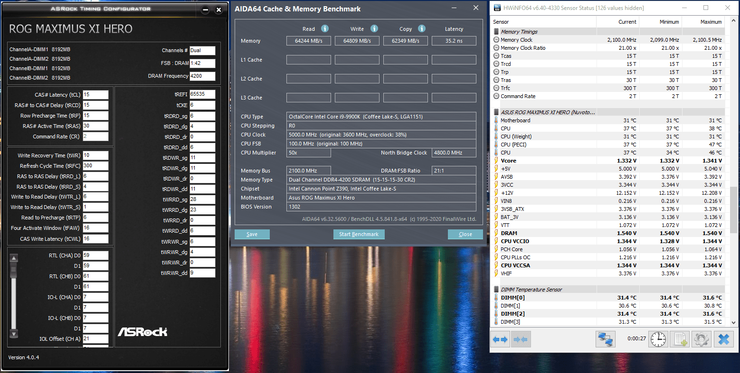This screenshot has width=740, height=373.
Task: Click the thermometer icon beside DIMM[3]
Action: point(496,322)
